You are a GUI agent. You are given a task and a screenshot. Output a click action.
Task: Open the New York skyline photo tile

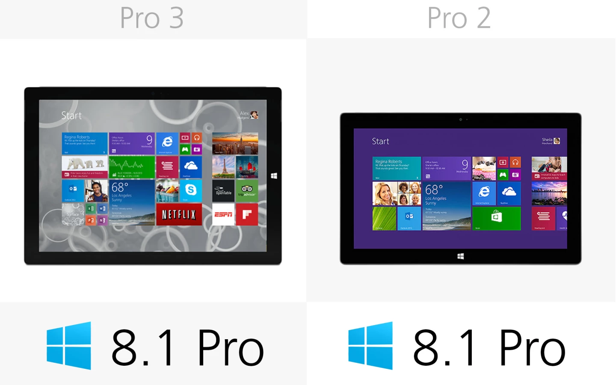coord(235,143)
